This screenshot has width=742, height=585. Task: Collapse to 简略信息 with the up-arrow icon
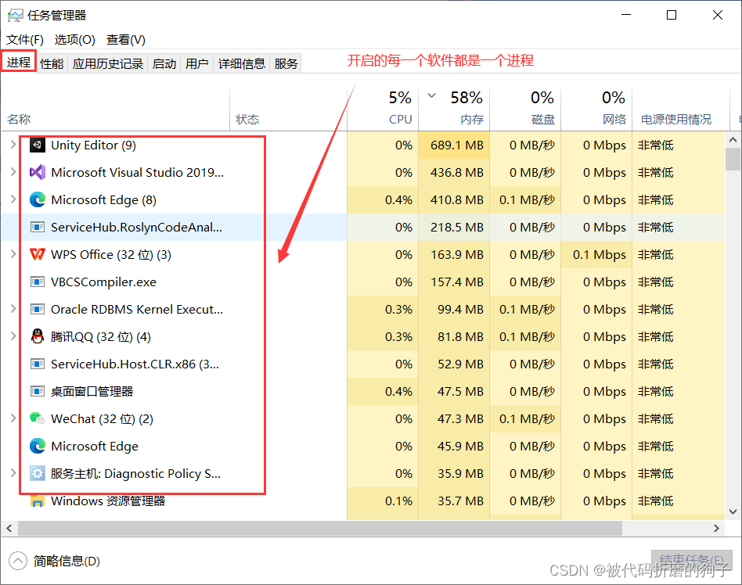click(17, 561)
